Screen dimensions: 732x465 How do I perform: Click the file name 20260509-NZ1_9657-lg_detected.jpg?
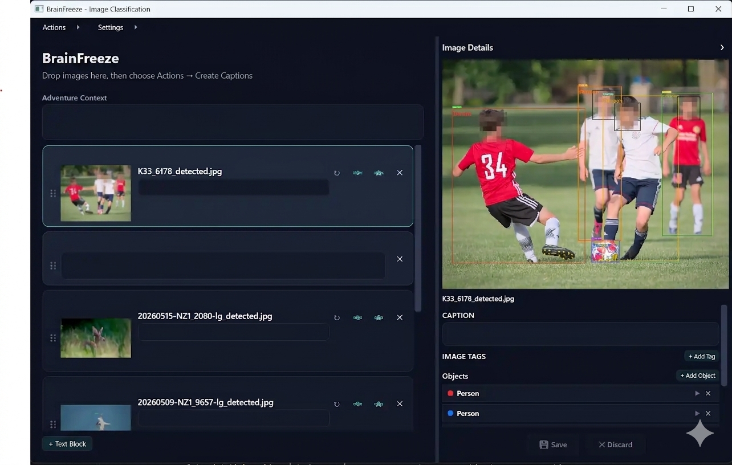pos(205,402)
